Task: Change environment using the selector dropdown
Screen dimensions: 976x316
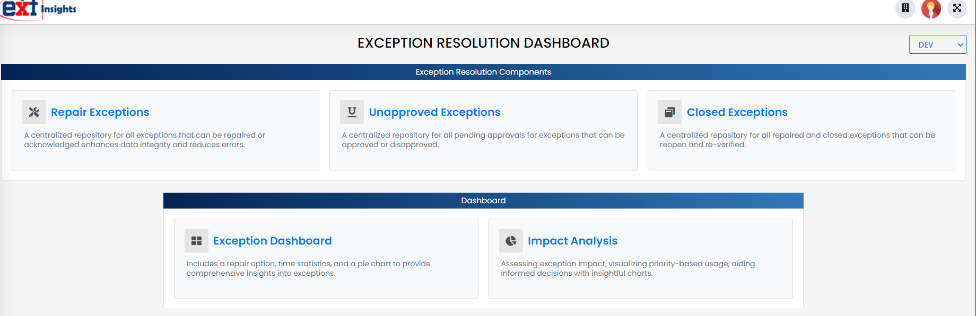Action: (938, 44)
